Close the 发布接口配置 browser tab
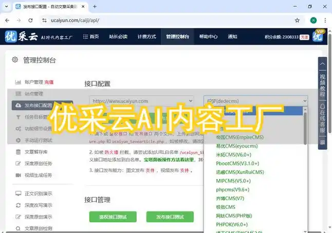Viewport: 332px width, 233px height. click(x=83, y=7)
